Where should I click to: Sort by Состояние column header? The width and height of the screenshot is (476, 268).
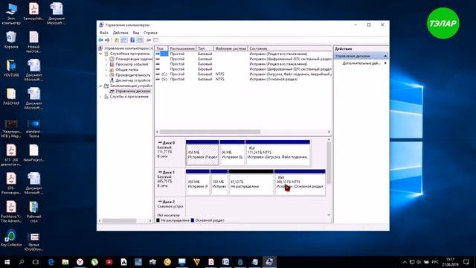pyautogui.click(x=289, y=48)
